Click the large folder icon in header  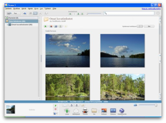coord(46,20)
